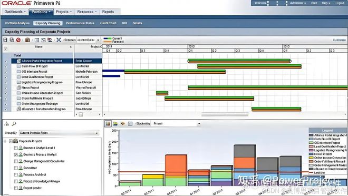Click the hierarchy tree icon above Group By
The width and height of the screenshot is (348, 196).
click(x=6, y=124)
